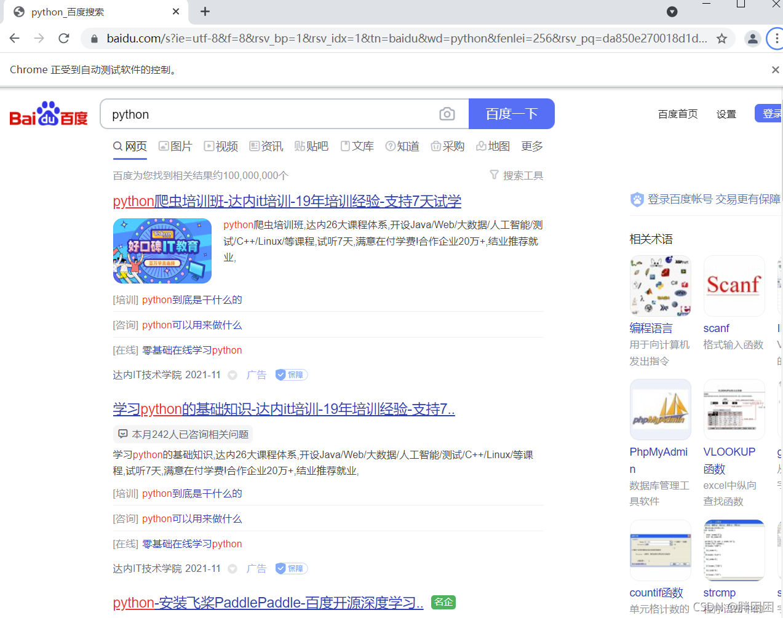This screenshot has height=618, width=783.
Task: Open python-安装飞桨PaddlePaddle result title
Action: 268,603
